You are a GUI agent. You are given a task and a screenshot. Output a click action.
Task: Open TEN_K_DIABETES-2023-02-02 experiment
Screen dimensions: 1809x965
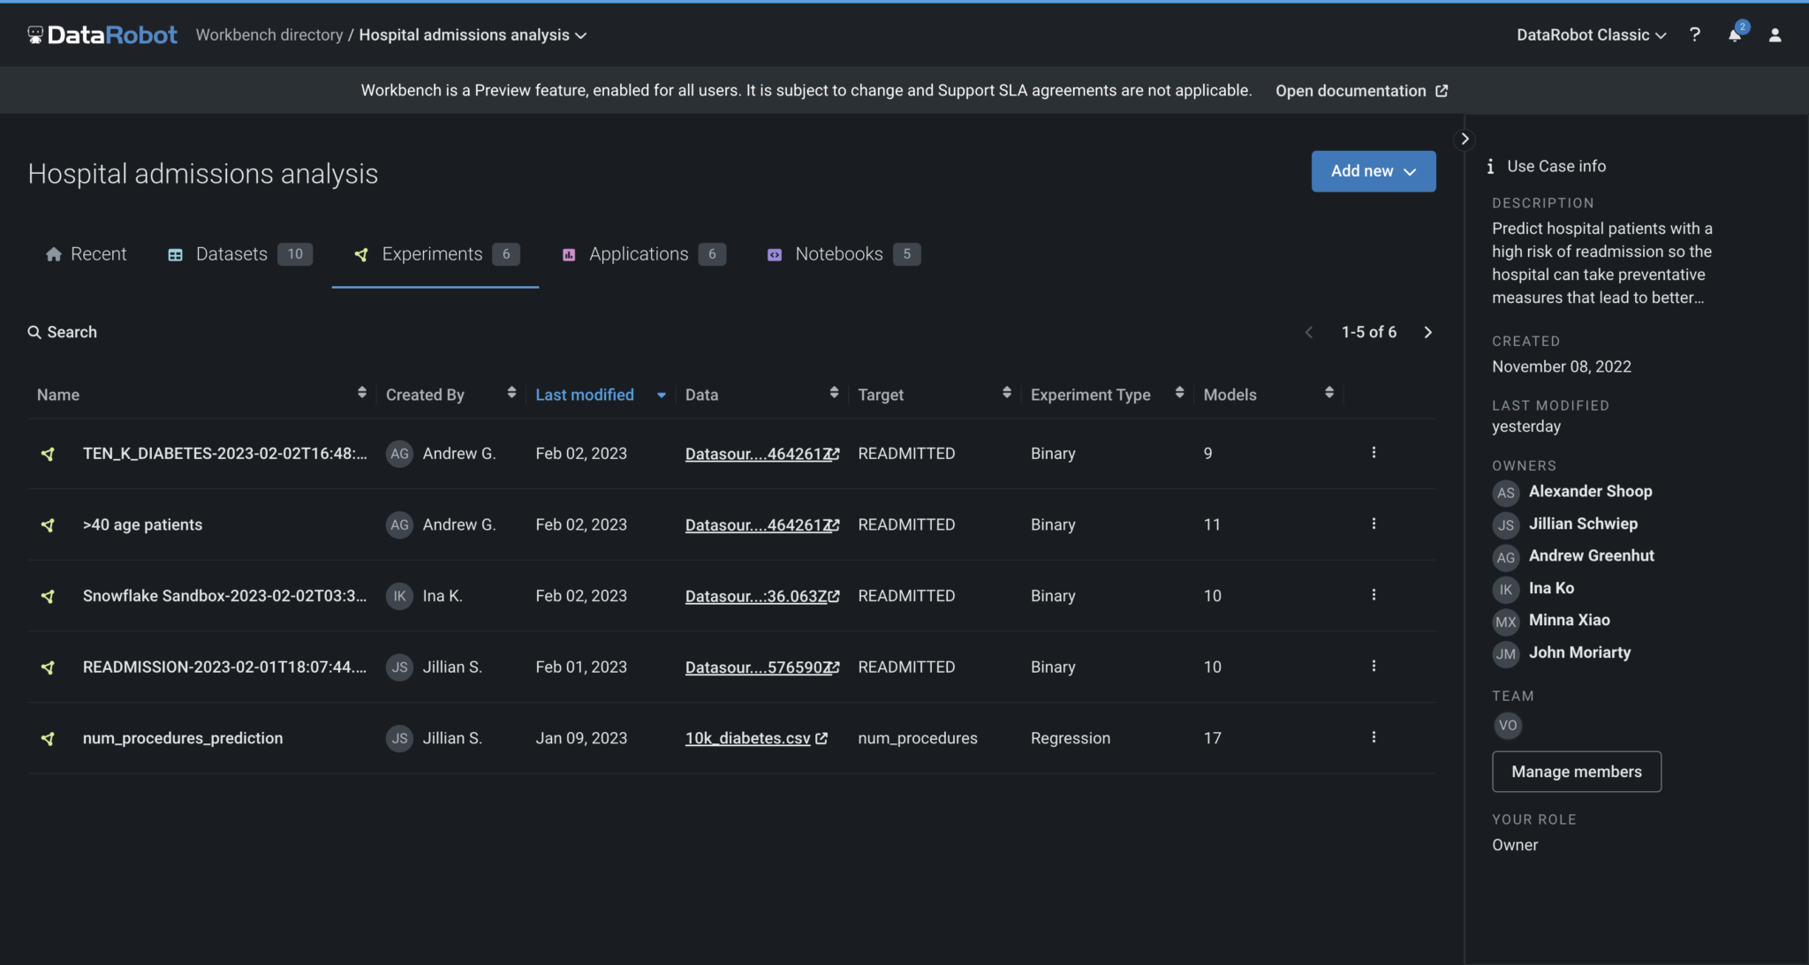(x=224, y=454)
